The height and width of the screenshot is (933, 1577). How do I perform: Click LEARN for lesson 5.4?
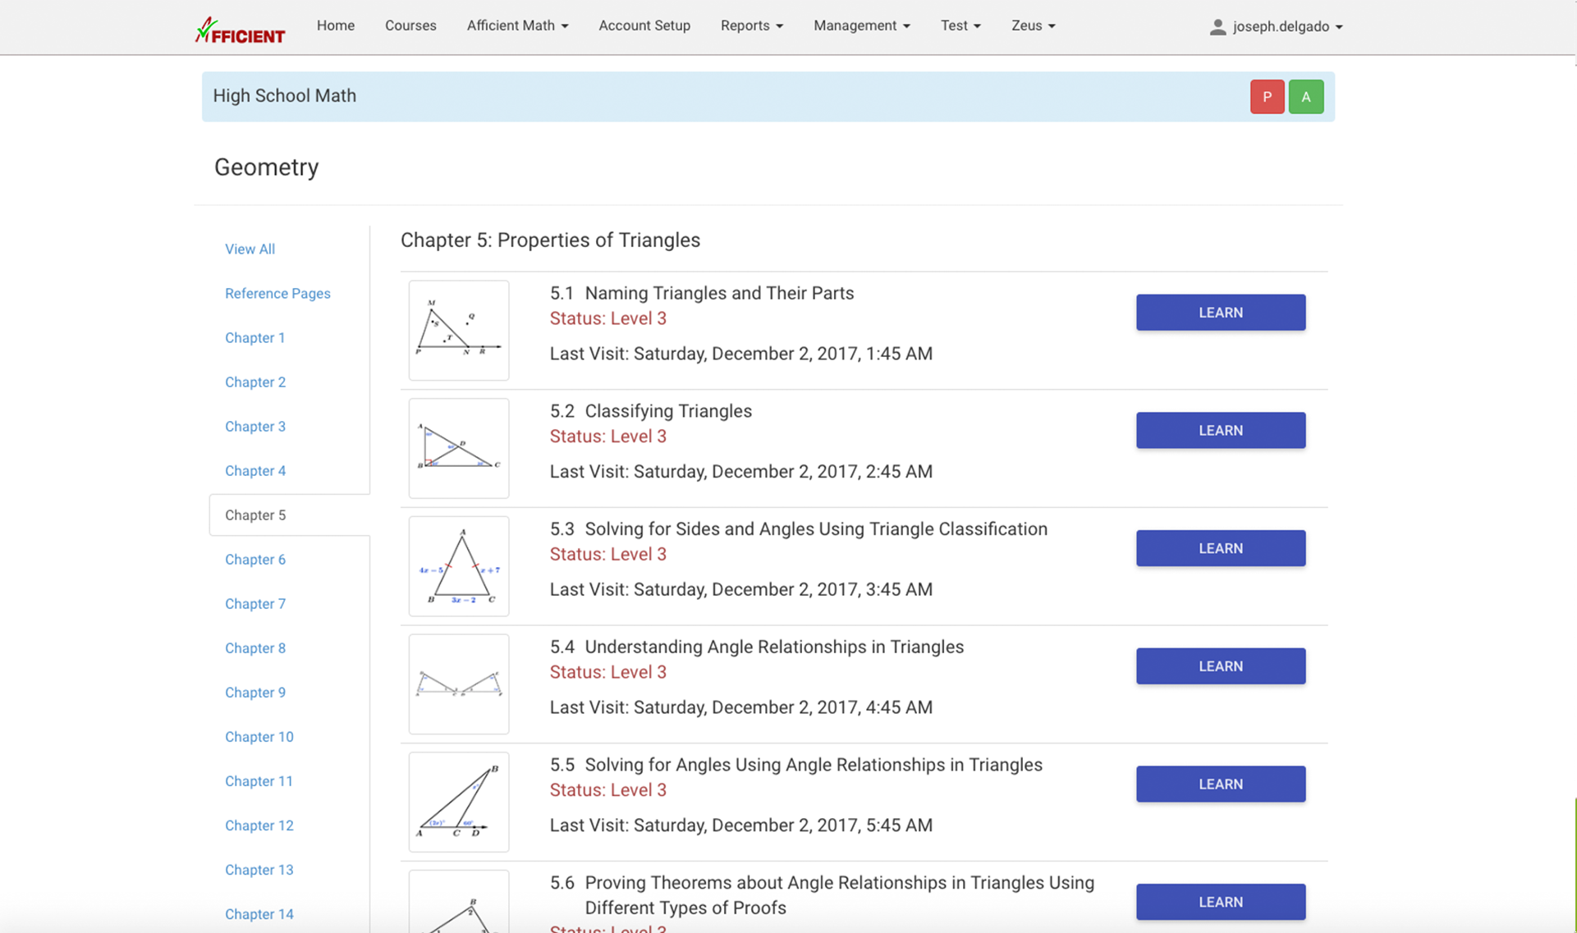tap(1221, 666)
